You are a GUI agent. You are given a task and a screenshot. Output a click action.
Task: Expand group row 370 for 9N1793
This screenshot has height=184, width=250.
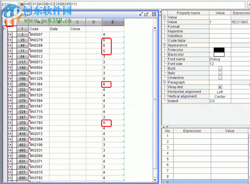click(10, 123)
